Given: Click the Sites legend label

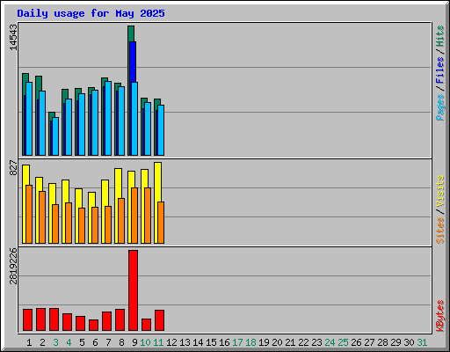Looking at the screenshot, I should (x=440, y=231).
